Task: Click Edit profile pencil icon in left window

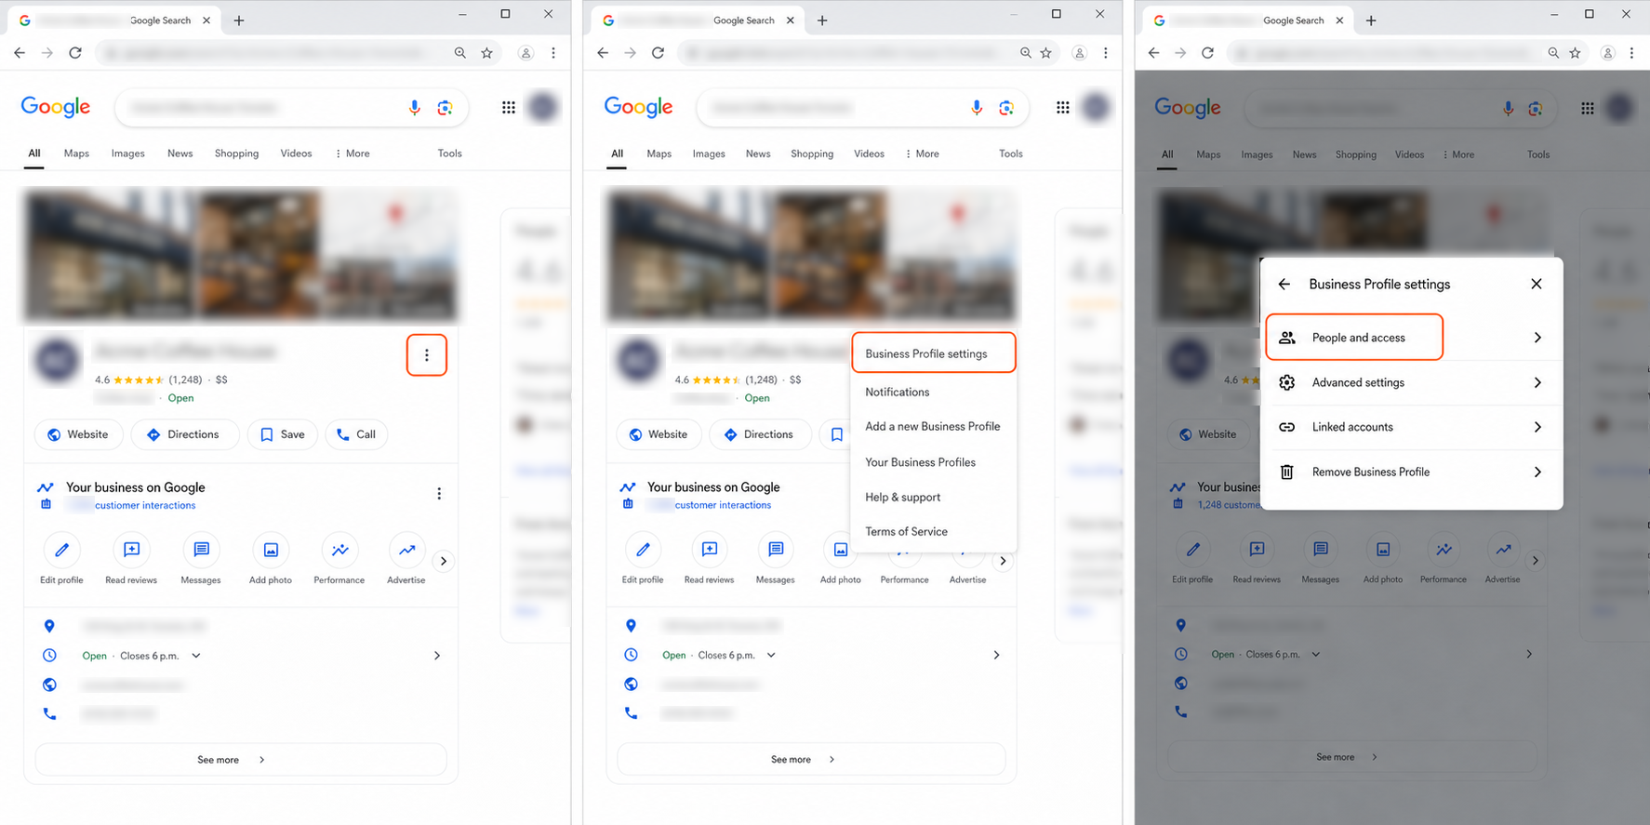Action: point(61,550)
